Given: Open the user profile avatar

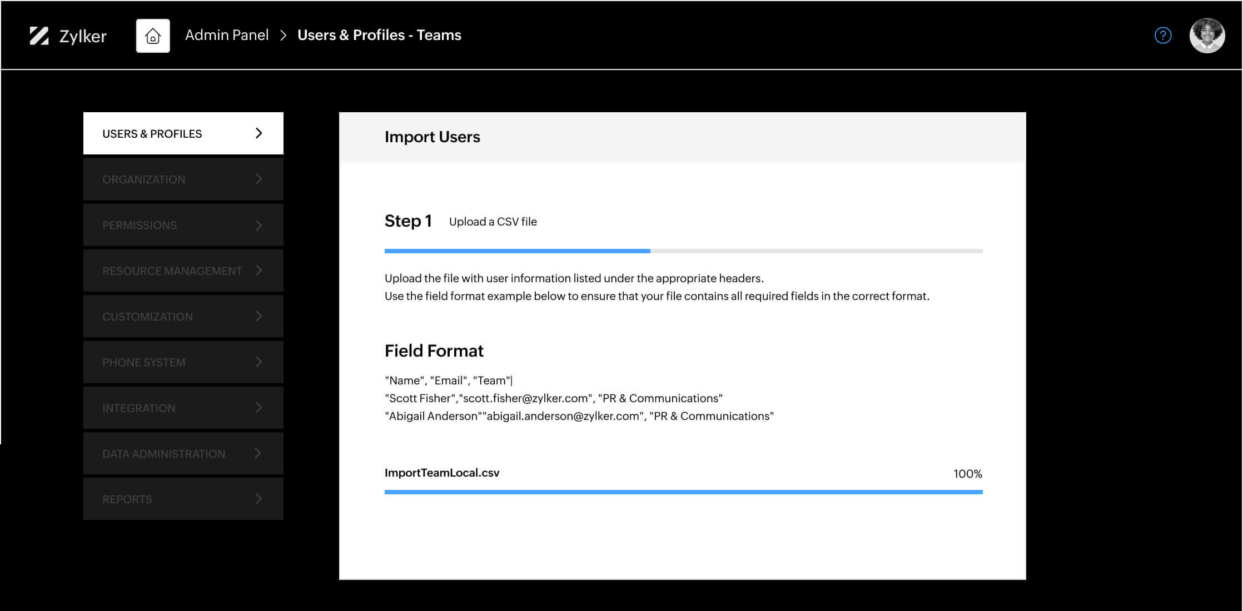Looking at the screenshot, I should [1206, 35].
